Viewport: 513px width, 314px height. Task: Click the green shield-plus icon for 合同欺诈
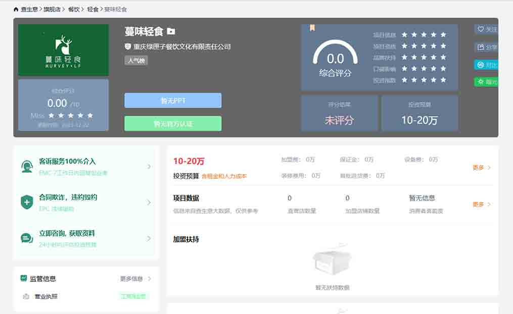click(x=27, y=202)
